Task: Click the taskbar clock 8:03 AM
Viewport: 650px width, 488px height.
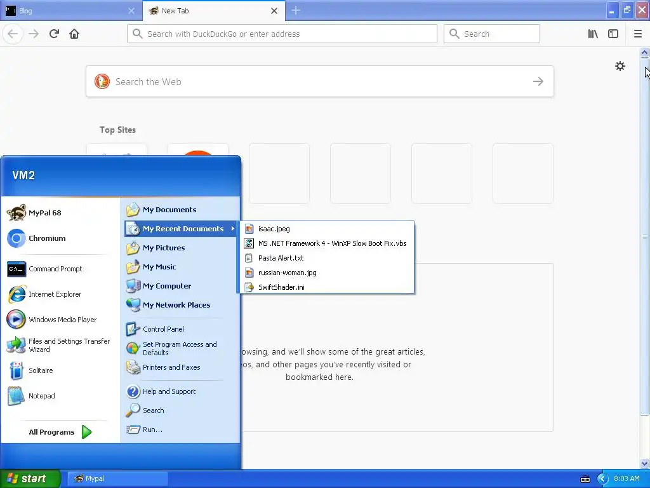Action: (x=627, y=478)
